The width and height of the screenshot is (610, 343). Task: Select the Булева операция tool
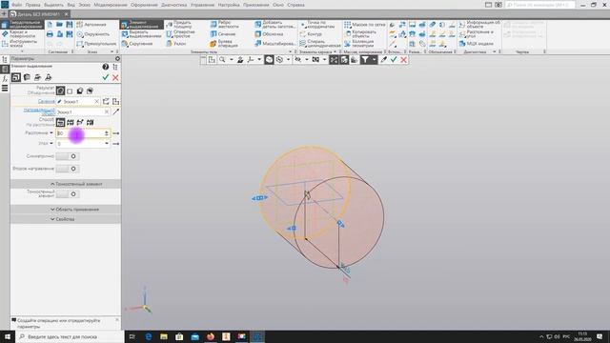[224, 44]
